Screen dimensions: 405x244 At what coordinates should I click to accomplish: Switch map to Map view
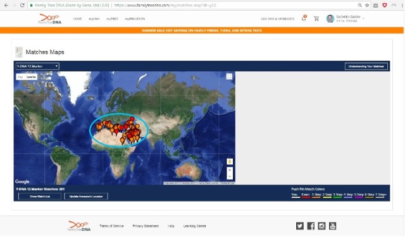[20, 77]
